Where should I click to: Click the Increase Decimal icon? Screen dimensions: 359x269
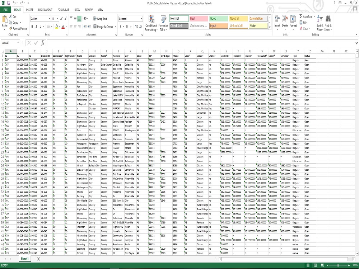(137, 27)
